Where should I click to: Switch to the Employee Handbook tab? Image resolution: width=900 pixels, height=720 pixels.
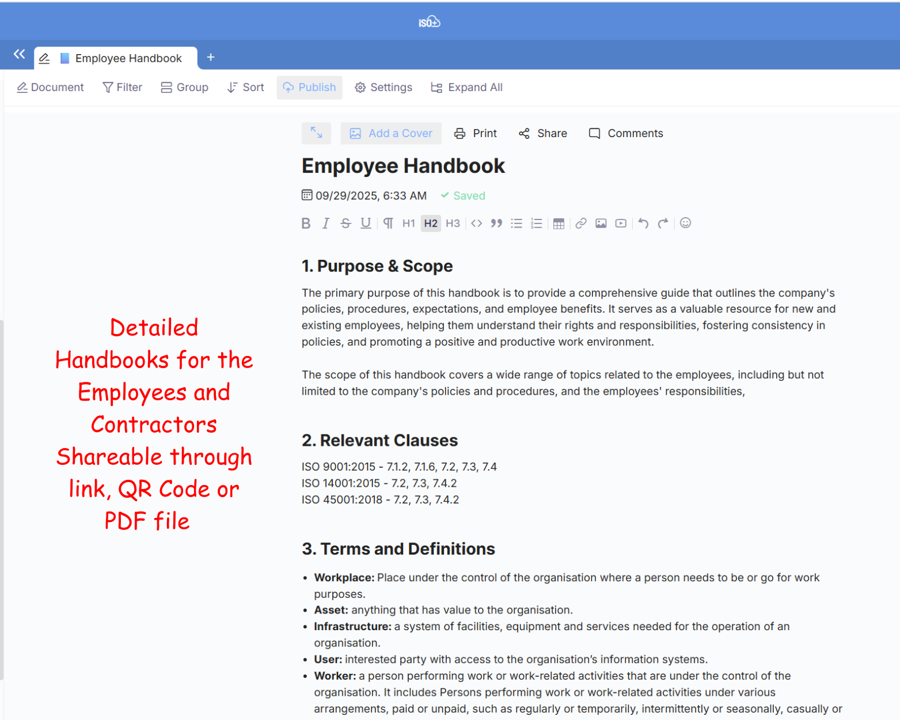click(x=128, y=58)
